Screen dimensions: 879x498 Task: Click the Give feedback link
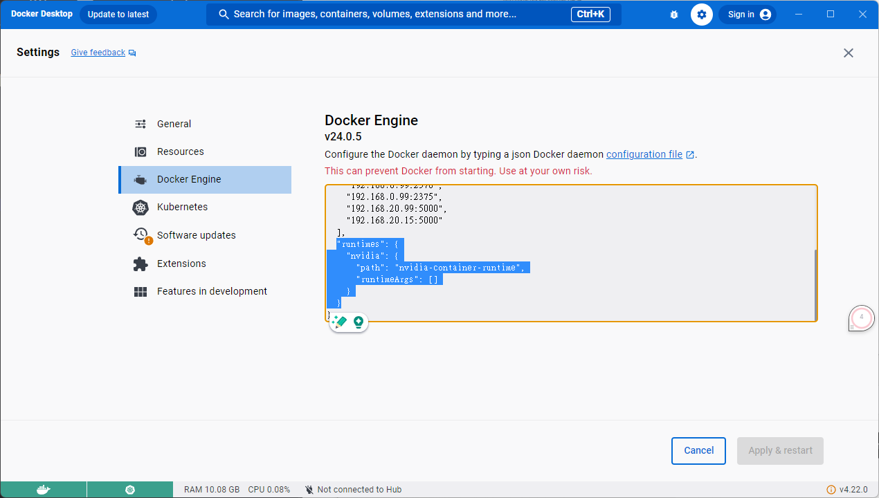pyautogui.click(x=98, y=53)
